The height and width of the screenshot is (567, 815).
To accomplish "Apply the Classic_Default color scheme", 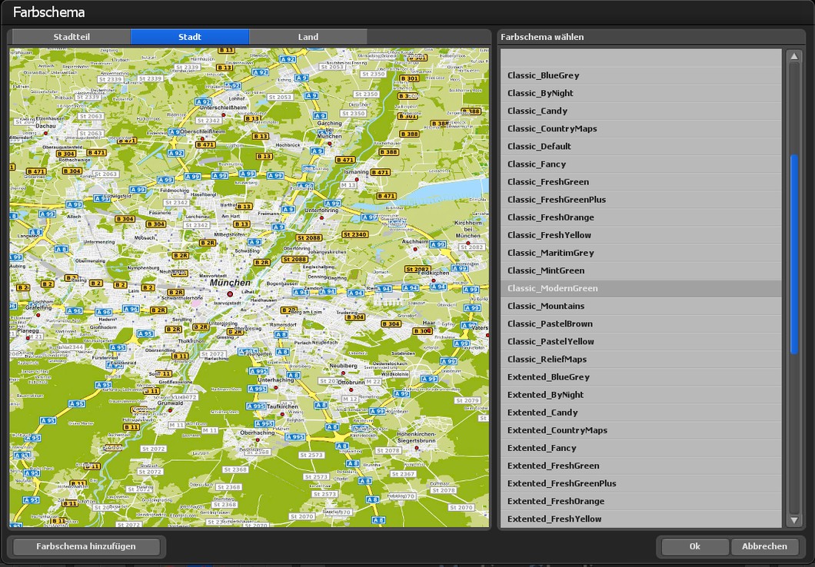I will pyautogui.click(x=539, y=146).
